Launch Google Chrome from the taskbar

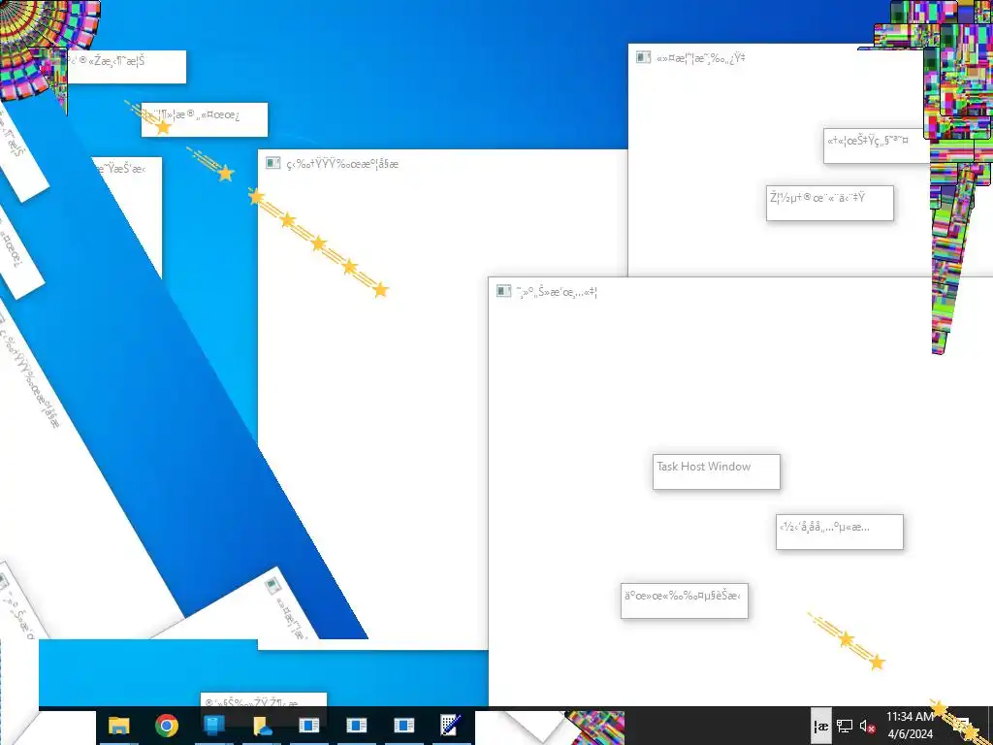pos(167,726)
